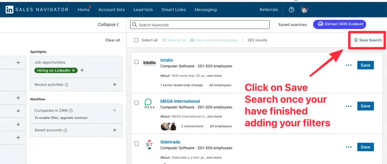
Task: Click the Sidetrade company logo
Action: 149,145
